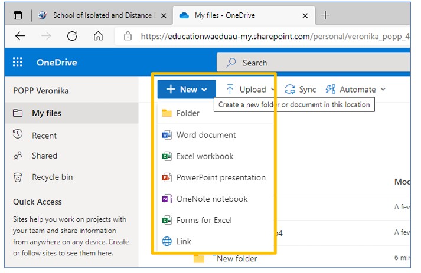The height and width of the screenshot is (273, 421).
Task: Click the Sync toolbar button
Action: pos(301,90)
